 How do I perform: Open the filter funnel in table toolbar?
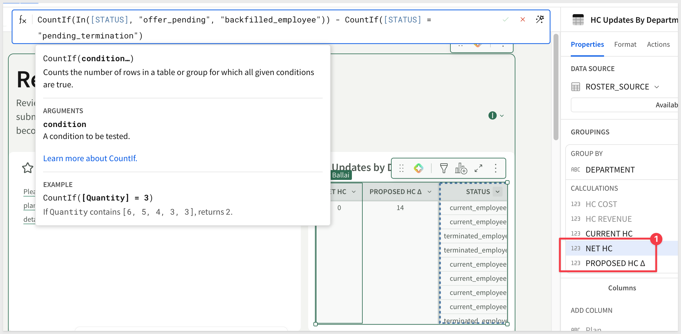[444, 168]
